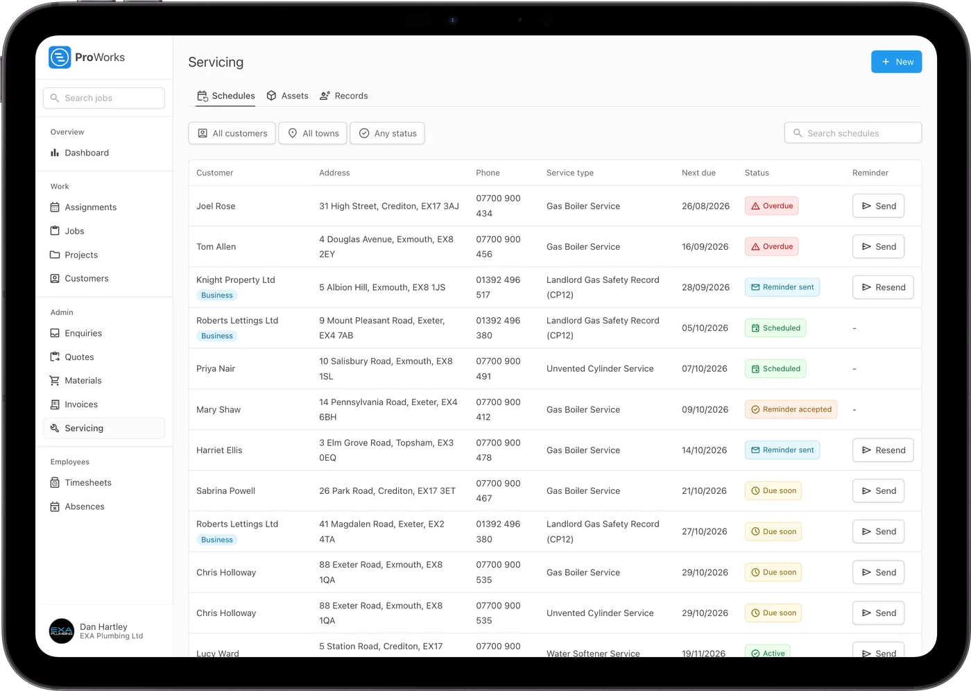Open the All customers filter

[232, 133]
